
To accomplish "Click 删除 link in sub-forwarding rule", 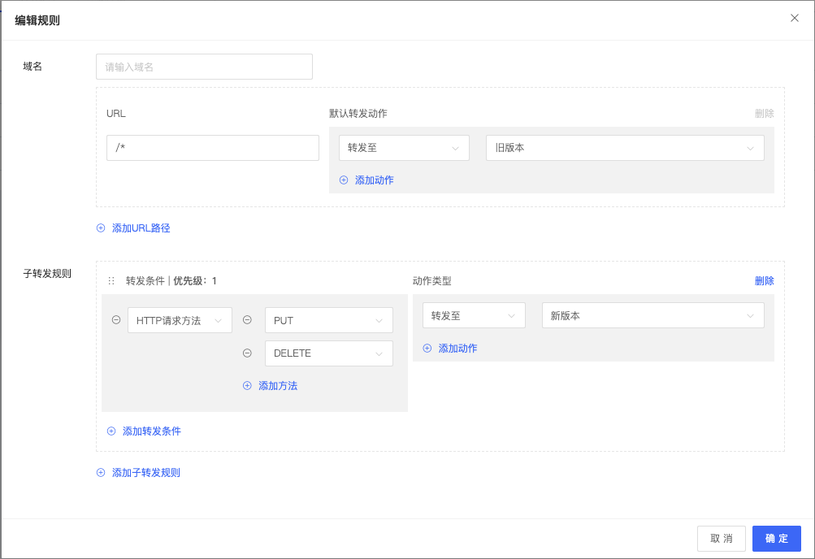I will [764, 281].
